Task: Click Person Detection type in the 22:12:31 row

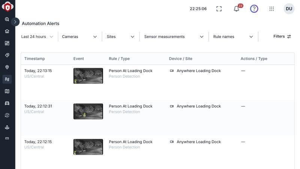Action: point(124,112)
